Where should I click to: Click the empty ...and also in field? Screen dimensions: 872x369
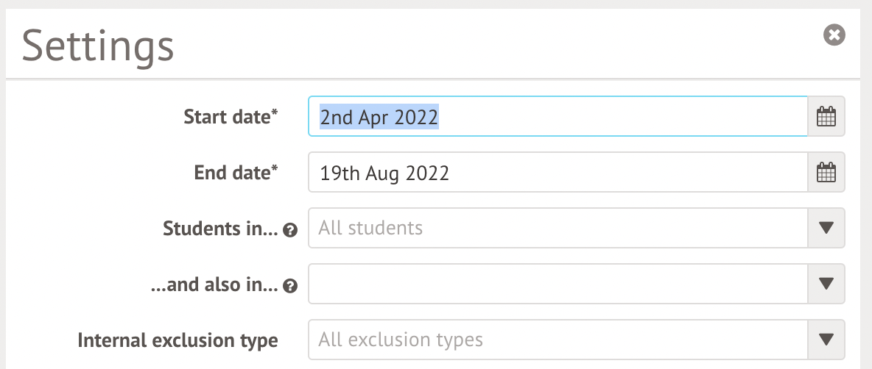(558, 284)
